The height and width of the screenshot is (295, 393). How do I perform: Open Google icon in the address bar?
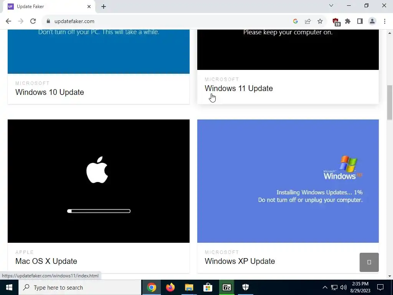pyautogui.click(x=296, y=22)
